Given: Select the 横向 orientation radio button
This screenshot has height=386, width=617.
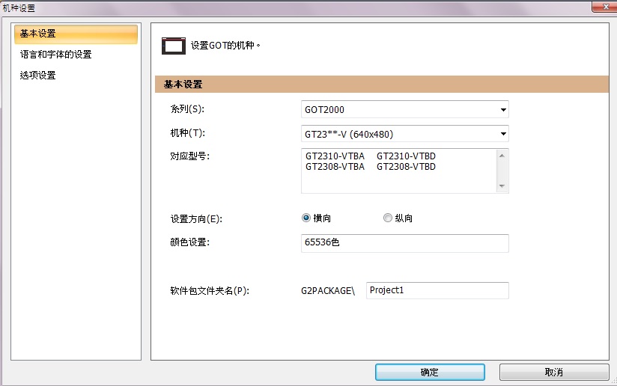Looking at the screenshot, I should click(x=306, y=218).
